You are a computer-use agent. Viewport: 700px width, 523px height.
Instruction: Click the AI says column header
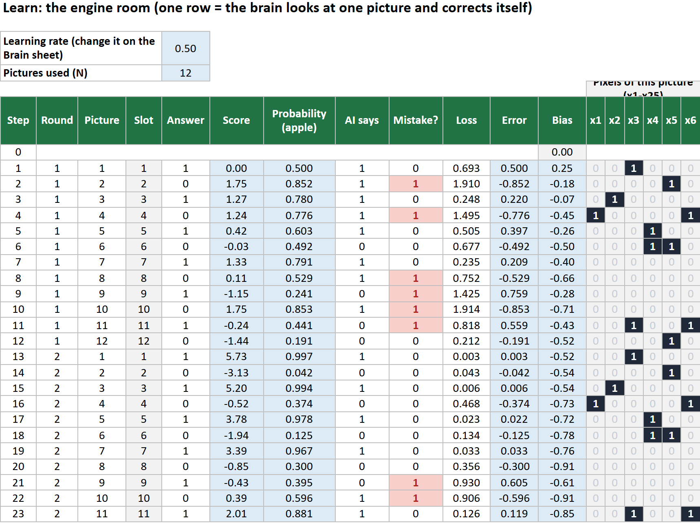coord(362,121)
